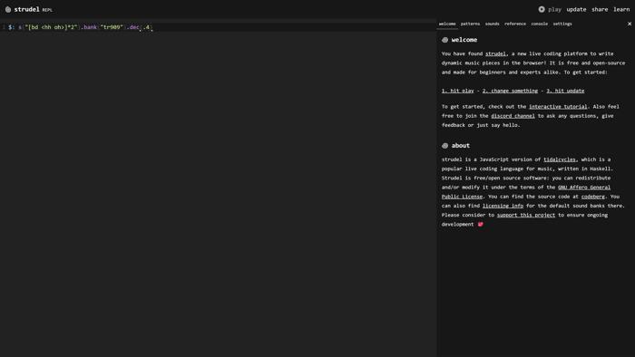635x357 pixels.
Task: Click the strudel logo icon
Action: point(8,9)
